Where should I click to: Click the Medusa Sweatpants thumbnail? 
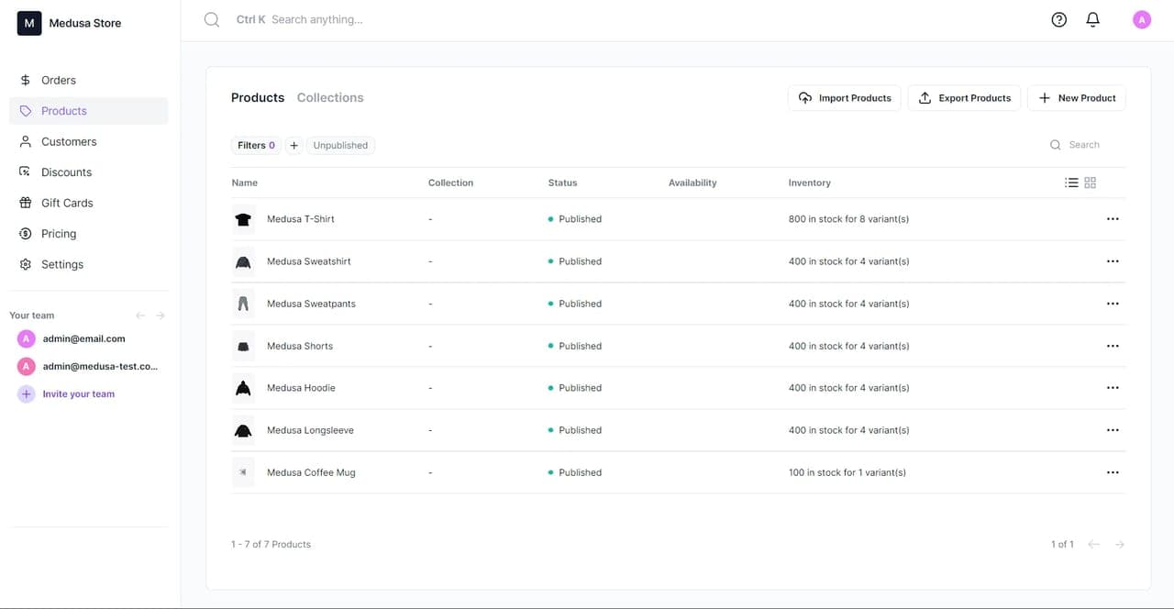(243, 304)
